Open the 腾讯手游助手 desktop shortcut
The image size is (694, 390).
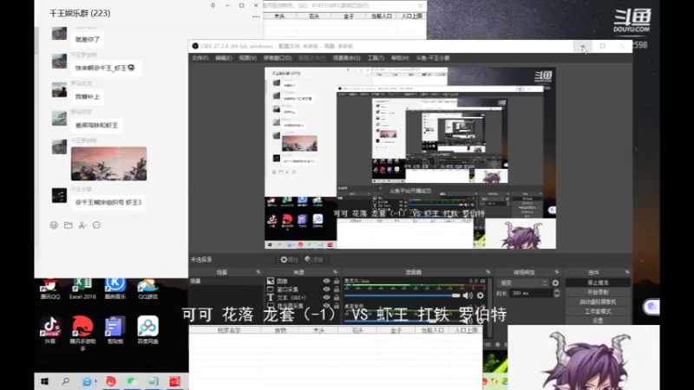(82, 334)
